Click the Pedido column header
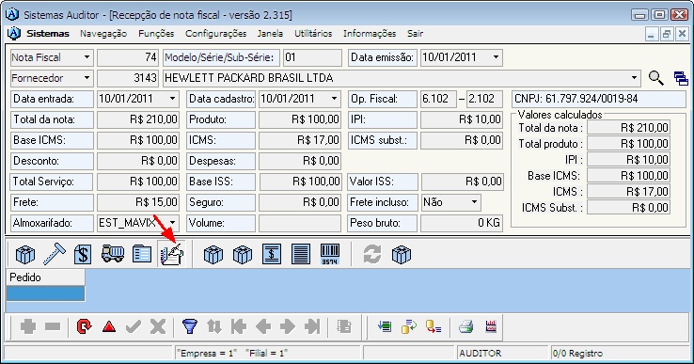The image size is (694, 364). 45,277
